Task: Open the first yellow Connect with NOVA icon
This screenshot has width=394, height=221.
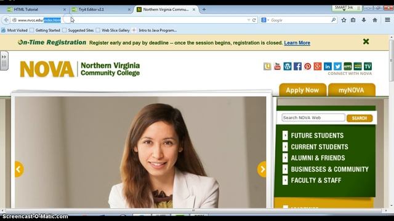Action: 267,66
